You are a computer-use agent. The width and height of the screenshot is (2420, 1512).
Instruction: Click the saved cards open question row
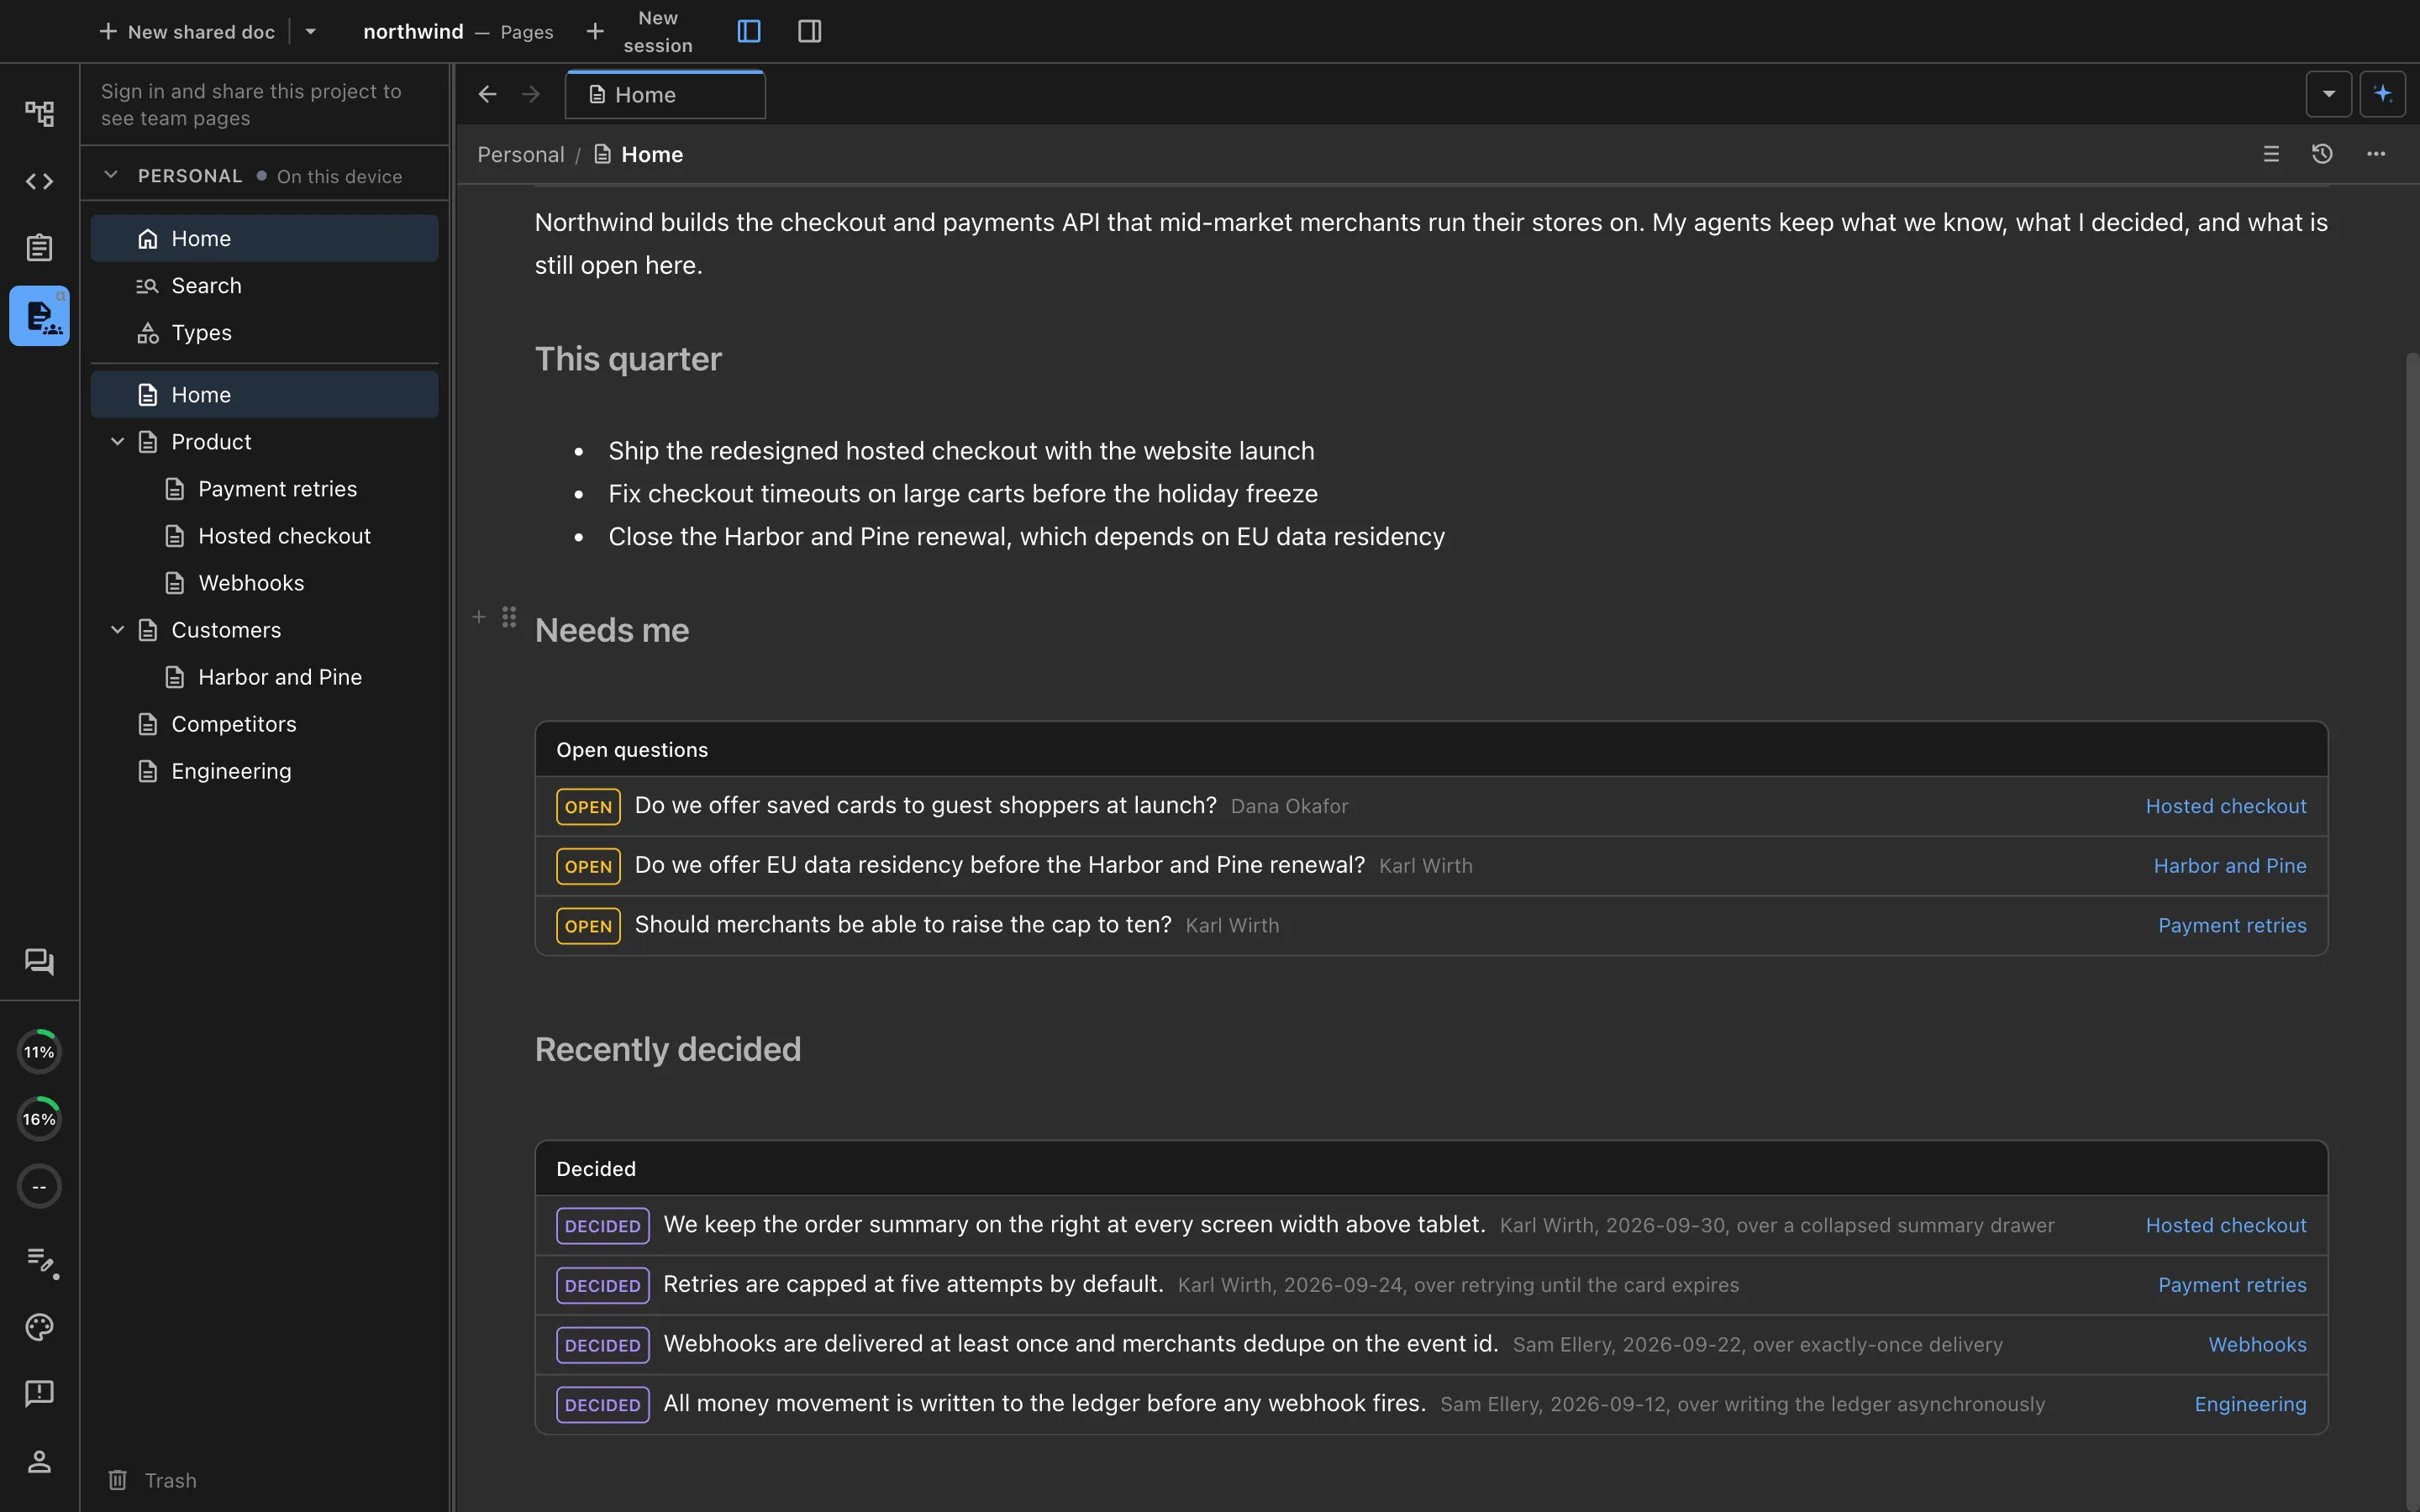coord(1431,806)
